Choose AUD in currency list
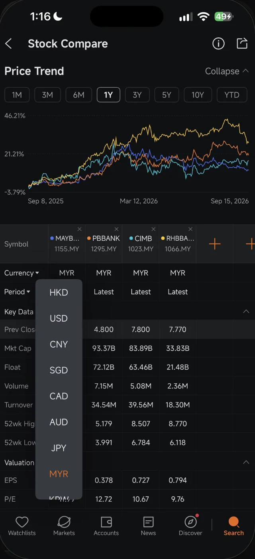Image resolution: width=255 pixels, height=559 pixels. tap(59, 422)
